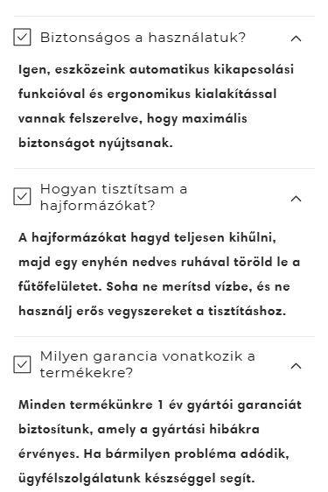Click the answer line starting "A hajformázókat hagyd"
Screen dimensions: 328x492
tap(147, 237)
